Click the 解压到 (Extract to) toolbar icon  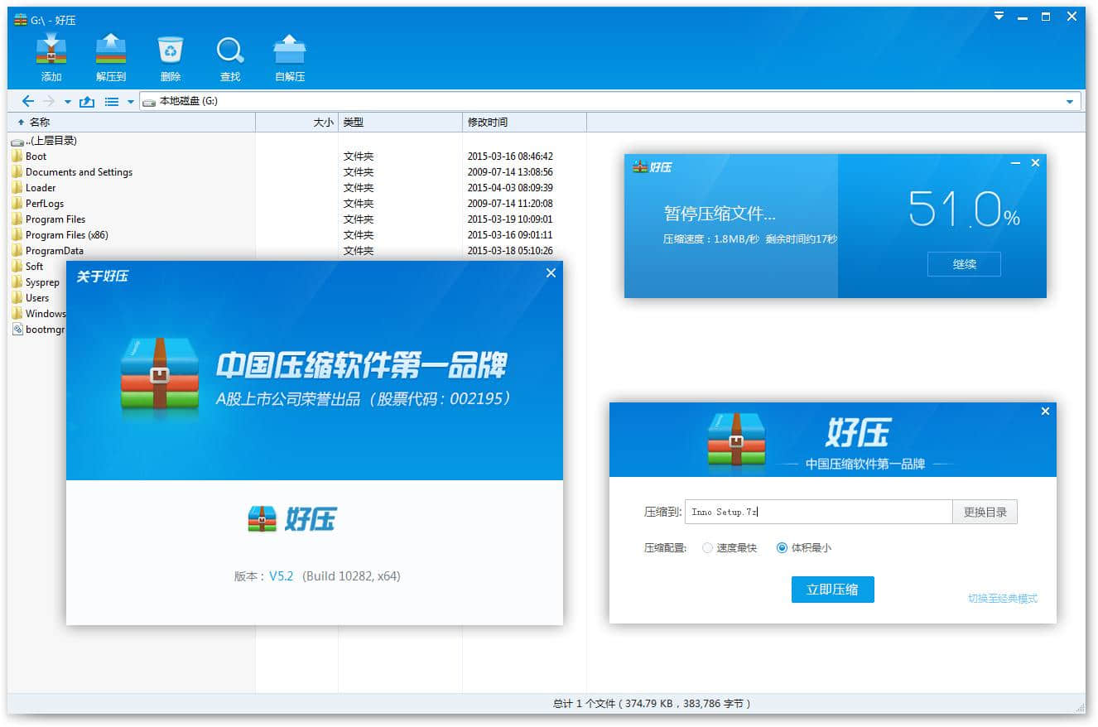point(111,51)
